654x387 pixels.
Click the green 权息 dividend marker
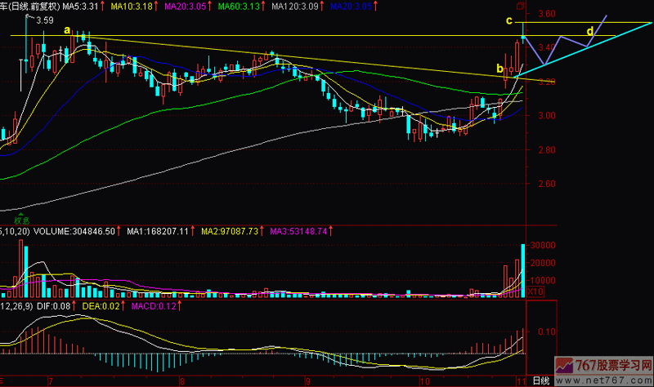click(x=21, y=220)
